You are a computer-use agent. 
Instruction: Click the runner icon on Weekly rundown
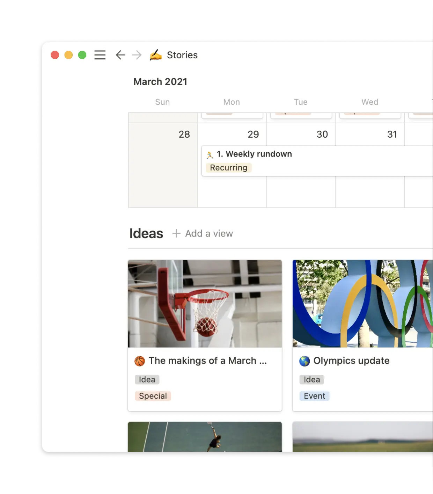point(210,155)
